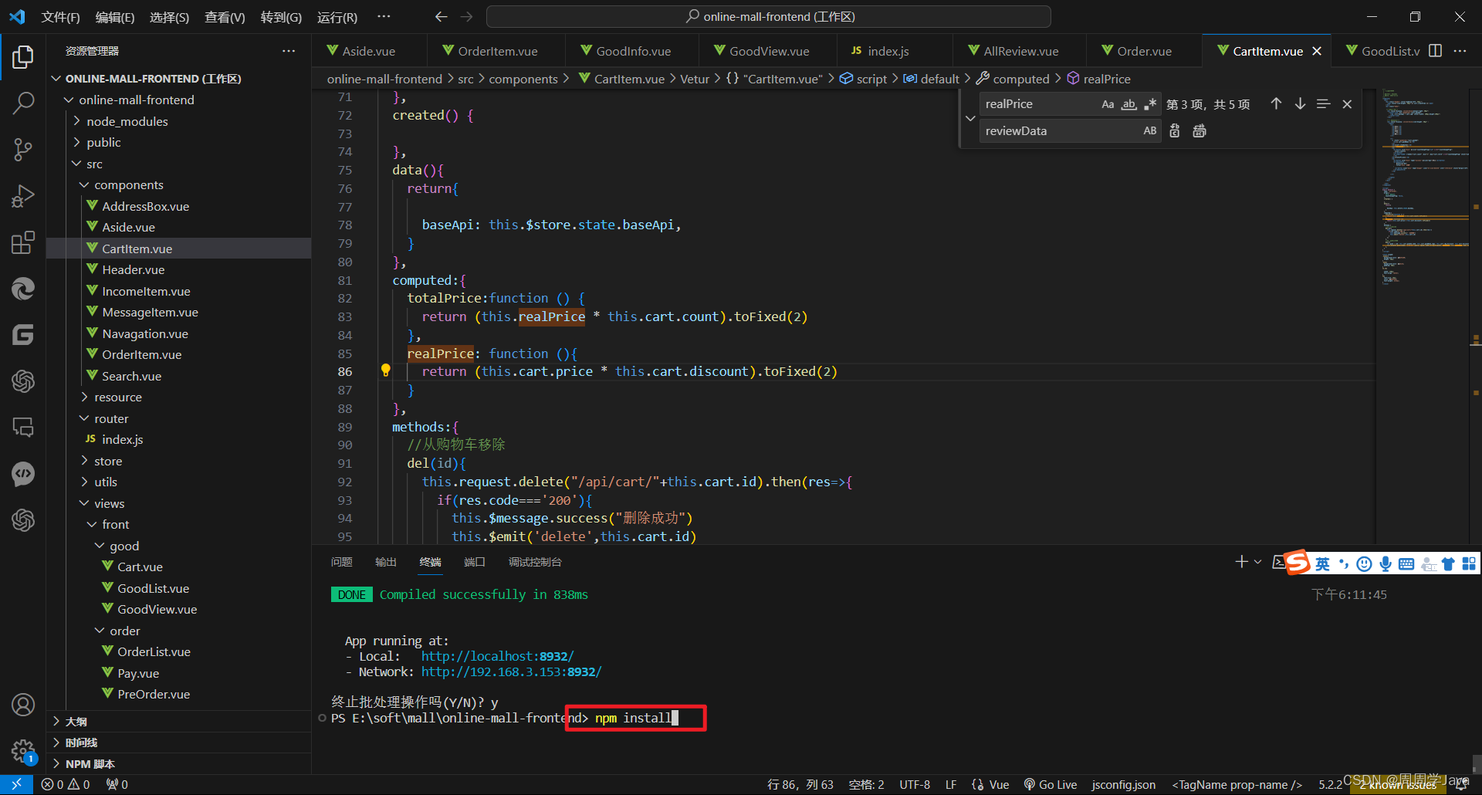Go to next match in find widget
This screenshot has height=795, width=1482.
click(1300, 104)
